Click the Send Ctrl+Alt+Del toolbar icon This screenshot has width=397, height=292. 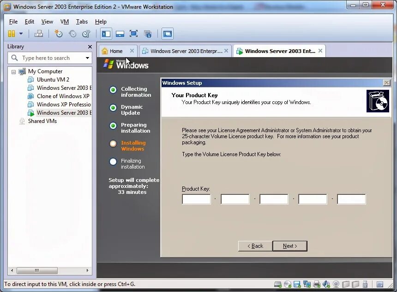38,34
